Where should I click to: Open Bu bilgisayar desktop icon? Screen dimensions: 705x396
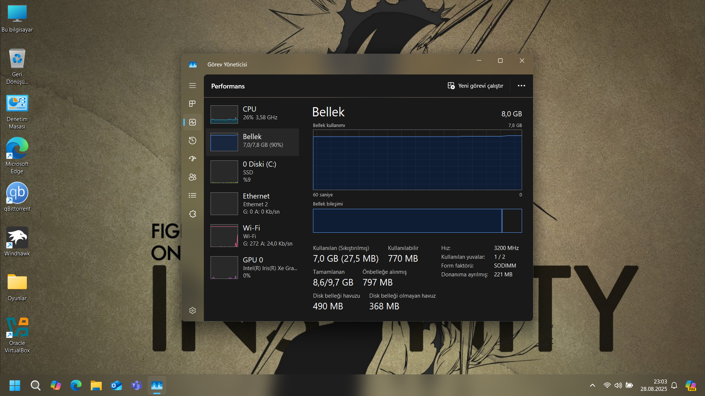coord(17,19)
